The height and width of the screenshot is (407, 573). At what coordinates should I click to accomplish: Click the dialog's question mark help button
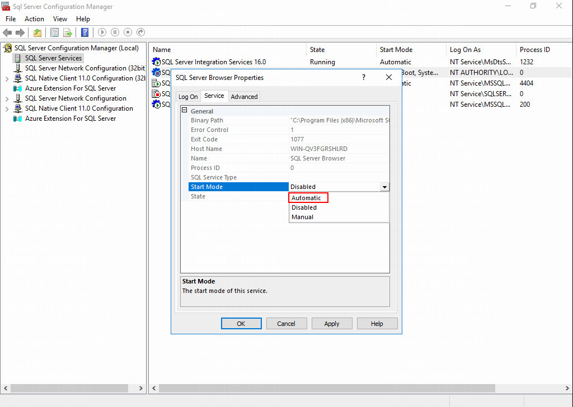(364, 77)
